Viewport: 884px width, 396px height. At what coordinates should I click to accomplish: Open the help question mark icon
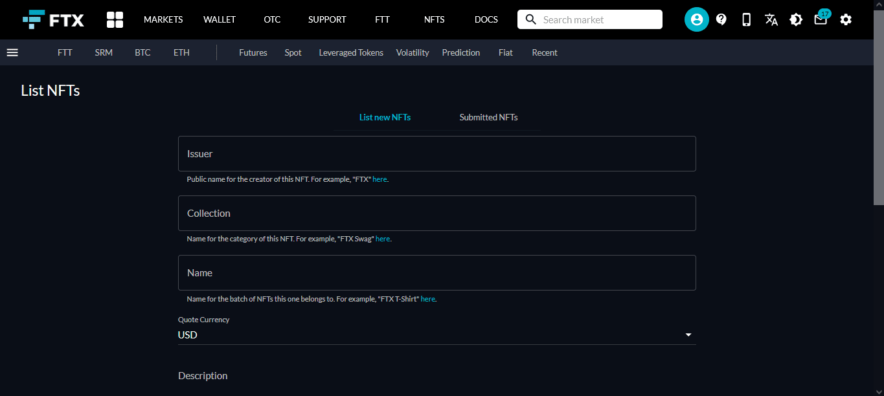[x=721, y=19]
